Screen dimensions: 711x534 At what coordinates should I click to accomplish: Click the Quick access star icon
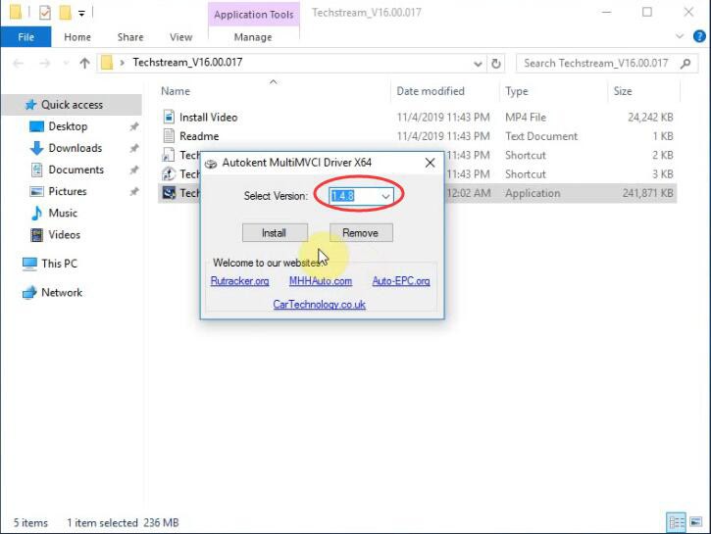[x=30, y=105]
